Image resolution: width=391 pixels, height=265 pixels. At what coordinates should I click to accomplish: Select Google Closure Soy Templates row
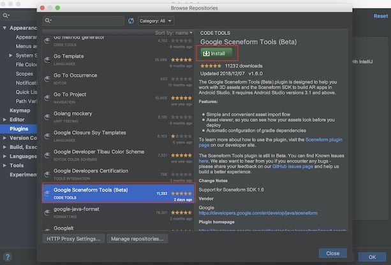pos(118,136)
